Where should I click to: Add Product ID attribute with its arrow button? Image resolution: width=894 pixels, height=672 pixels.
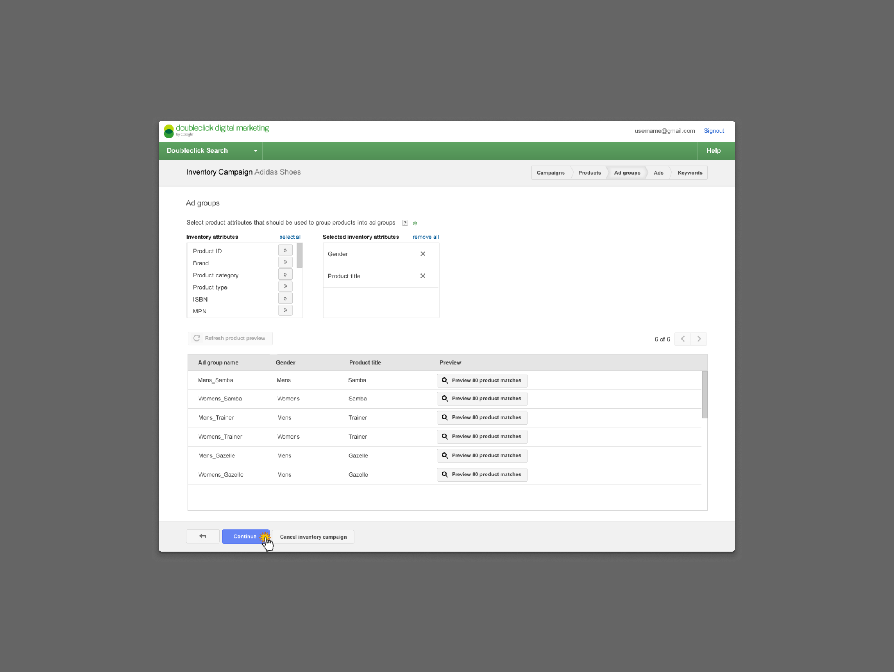(285, 250)
